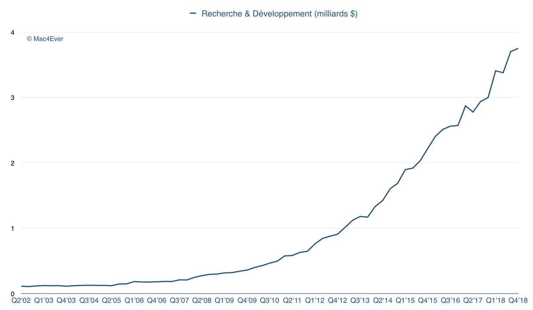
Task: Click the Q1'12 x-axis label
Action: 315,301
